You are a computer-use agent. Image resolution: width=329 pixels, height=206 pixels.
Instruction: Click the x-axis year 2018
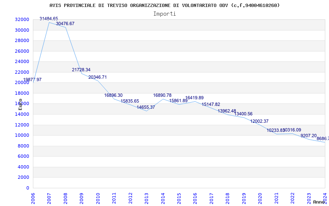click(x=228, y=198)
